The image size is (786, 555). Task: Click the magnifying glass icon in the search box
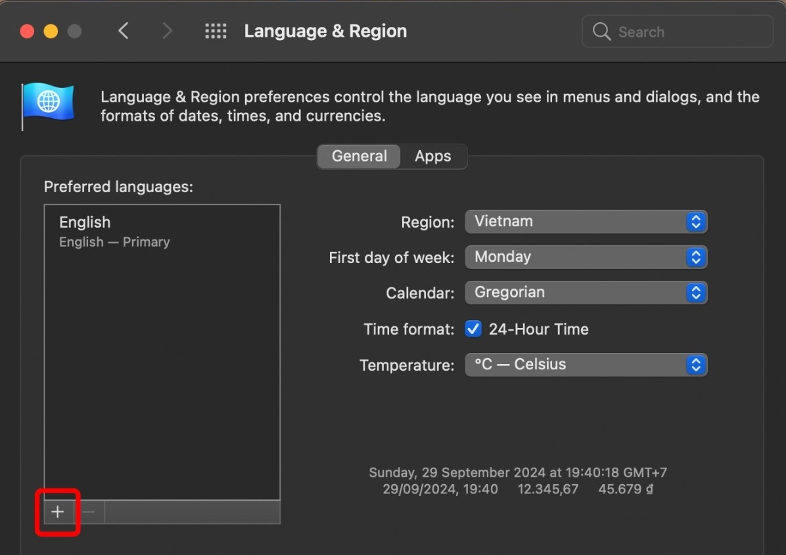coord(601,31)
